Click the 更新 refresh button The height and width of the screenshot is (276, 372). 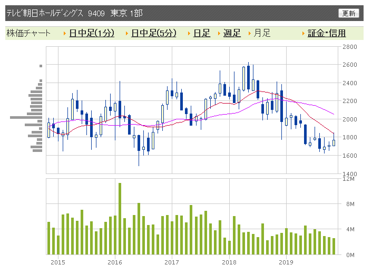(x=348, y=13)
